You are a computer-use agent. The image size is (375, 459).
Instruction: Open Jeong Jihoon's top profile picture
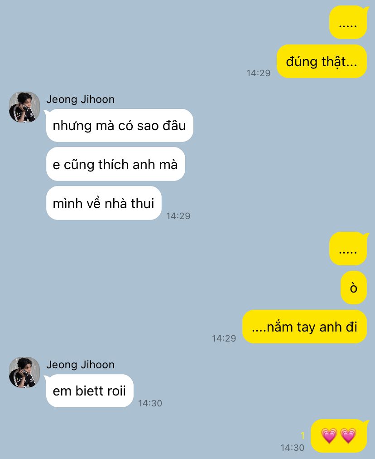pyautogui.click(x=24, y=107)
